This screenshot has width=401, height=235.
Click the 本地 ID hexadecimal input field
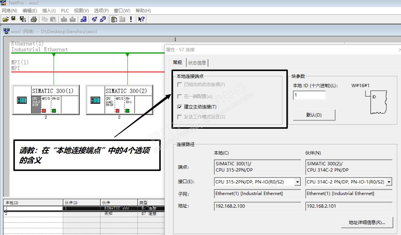(309, 95)
